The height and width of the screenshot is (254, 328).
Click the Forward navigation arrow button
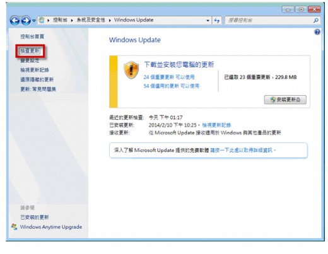pyautogui.click(x=26, y=20)
